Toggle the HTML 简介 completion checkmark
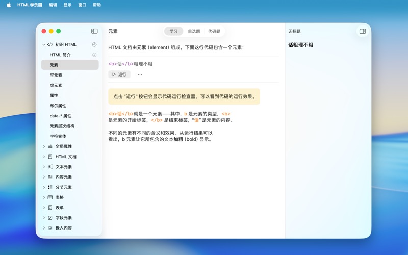The height and width of the screenshot is (255, 408). pyautogui.click(x=94, y=55)
